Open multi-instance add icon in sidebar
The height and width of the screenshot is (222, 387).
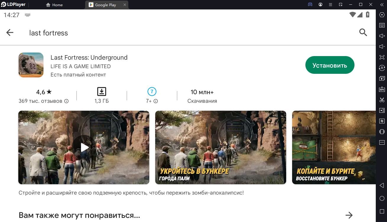click(x=382, y=79)
